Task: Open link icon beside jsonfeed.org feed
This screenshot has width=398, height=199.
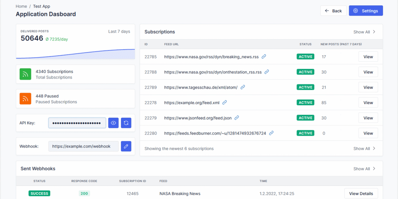Action: pos(237,118)
